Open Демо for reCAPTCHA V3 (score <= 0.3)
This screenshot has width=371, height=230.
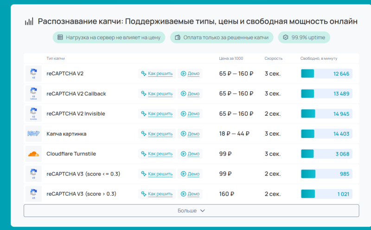(190, 174)
